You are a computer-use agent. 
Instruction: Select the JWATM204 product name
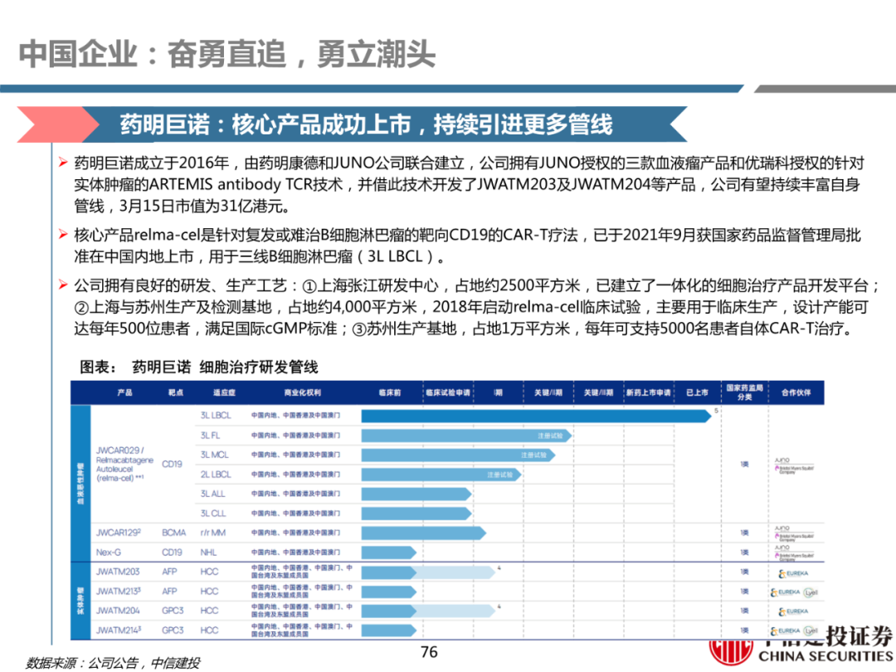pyautogui.click(x=118, y=611)
